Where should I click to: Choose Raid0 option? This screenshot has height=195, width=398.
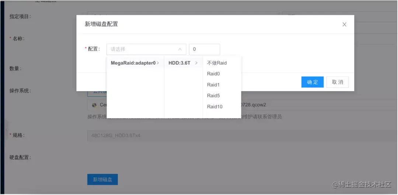click(x=222, y=74)
